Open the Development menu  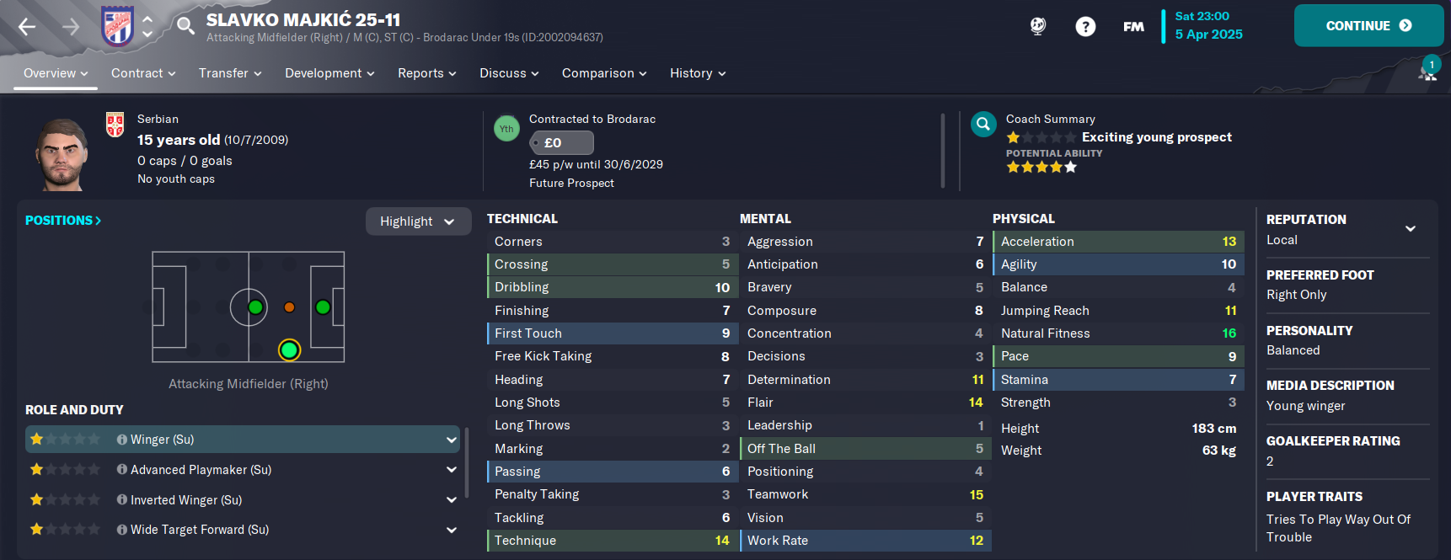click(x=329, y=73)
